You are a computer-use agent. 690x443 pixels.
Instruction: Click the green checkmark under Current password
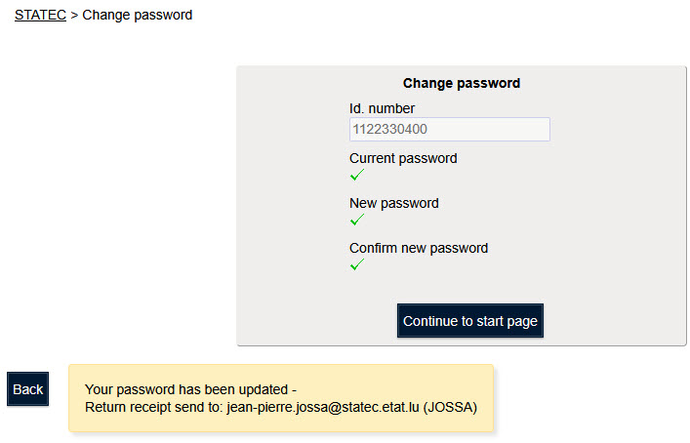pos(357,176)
